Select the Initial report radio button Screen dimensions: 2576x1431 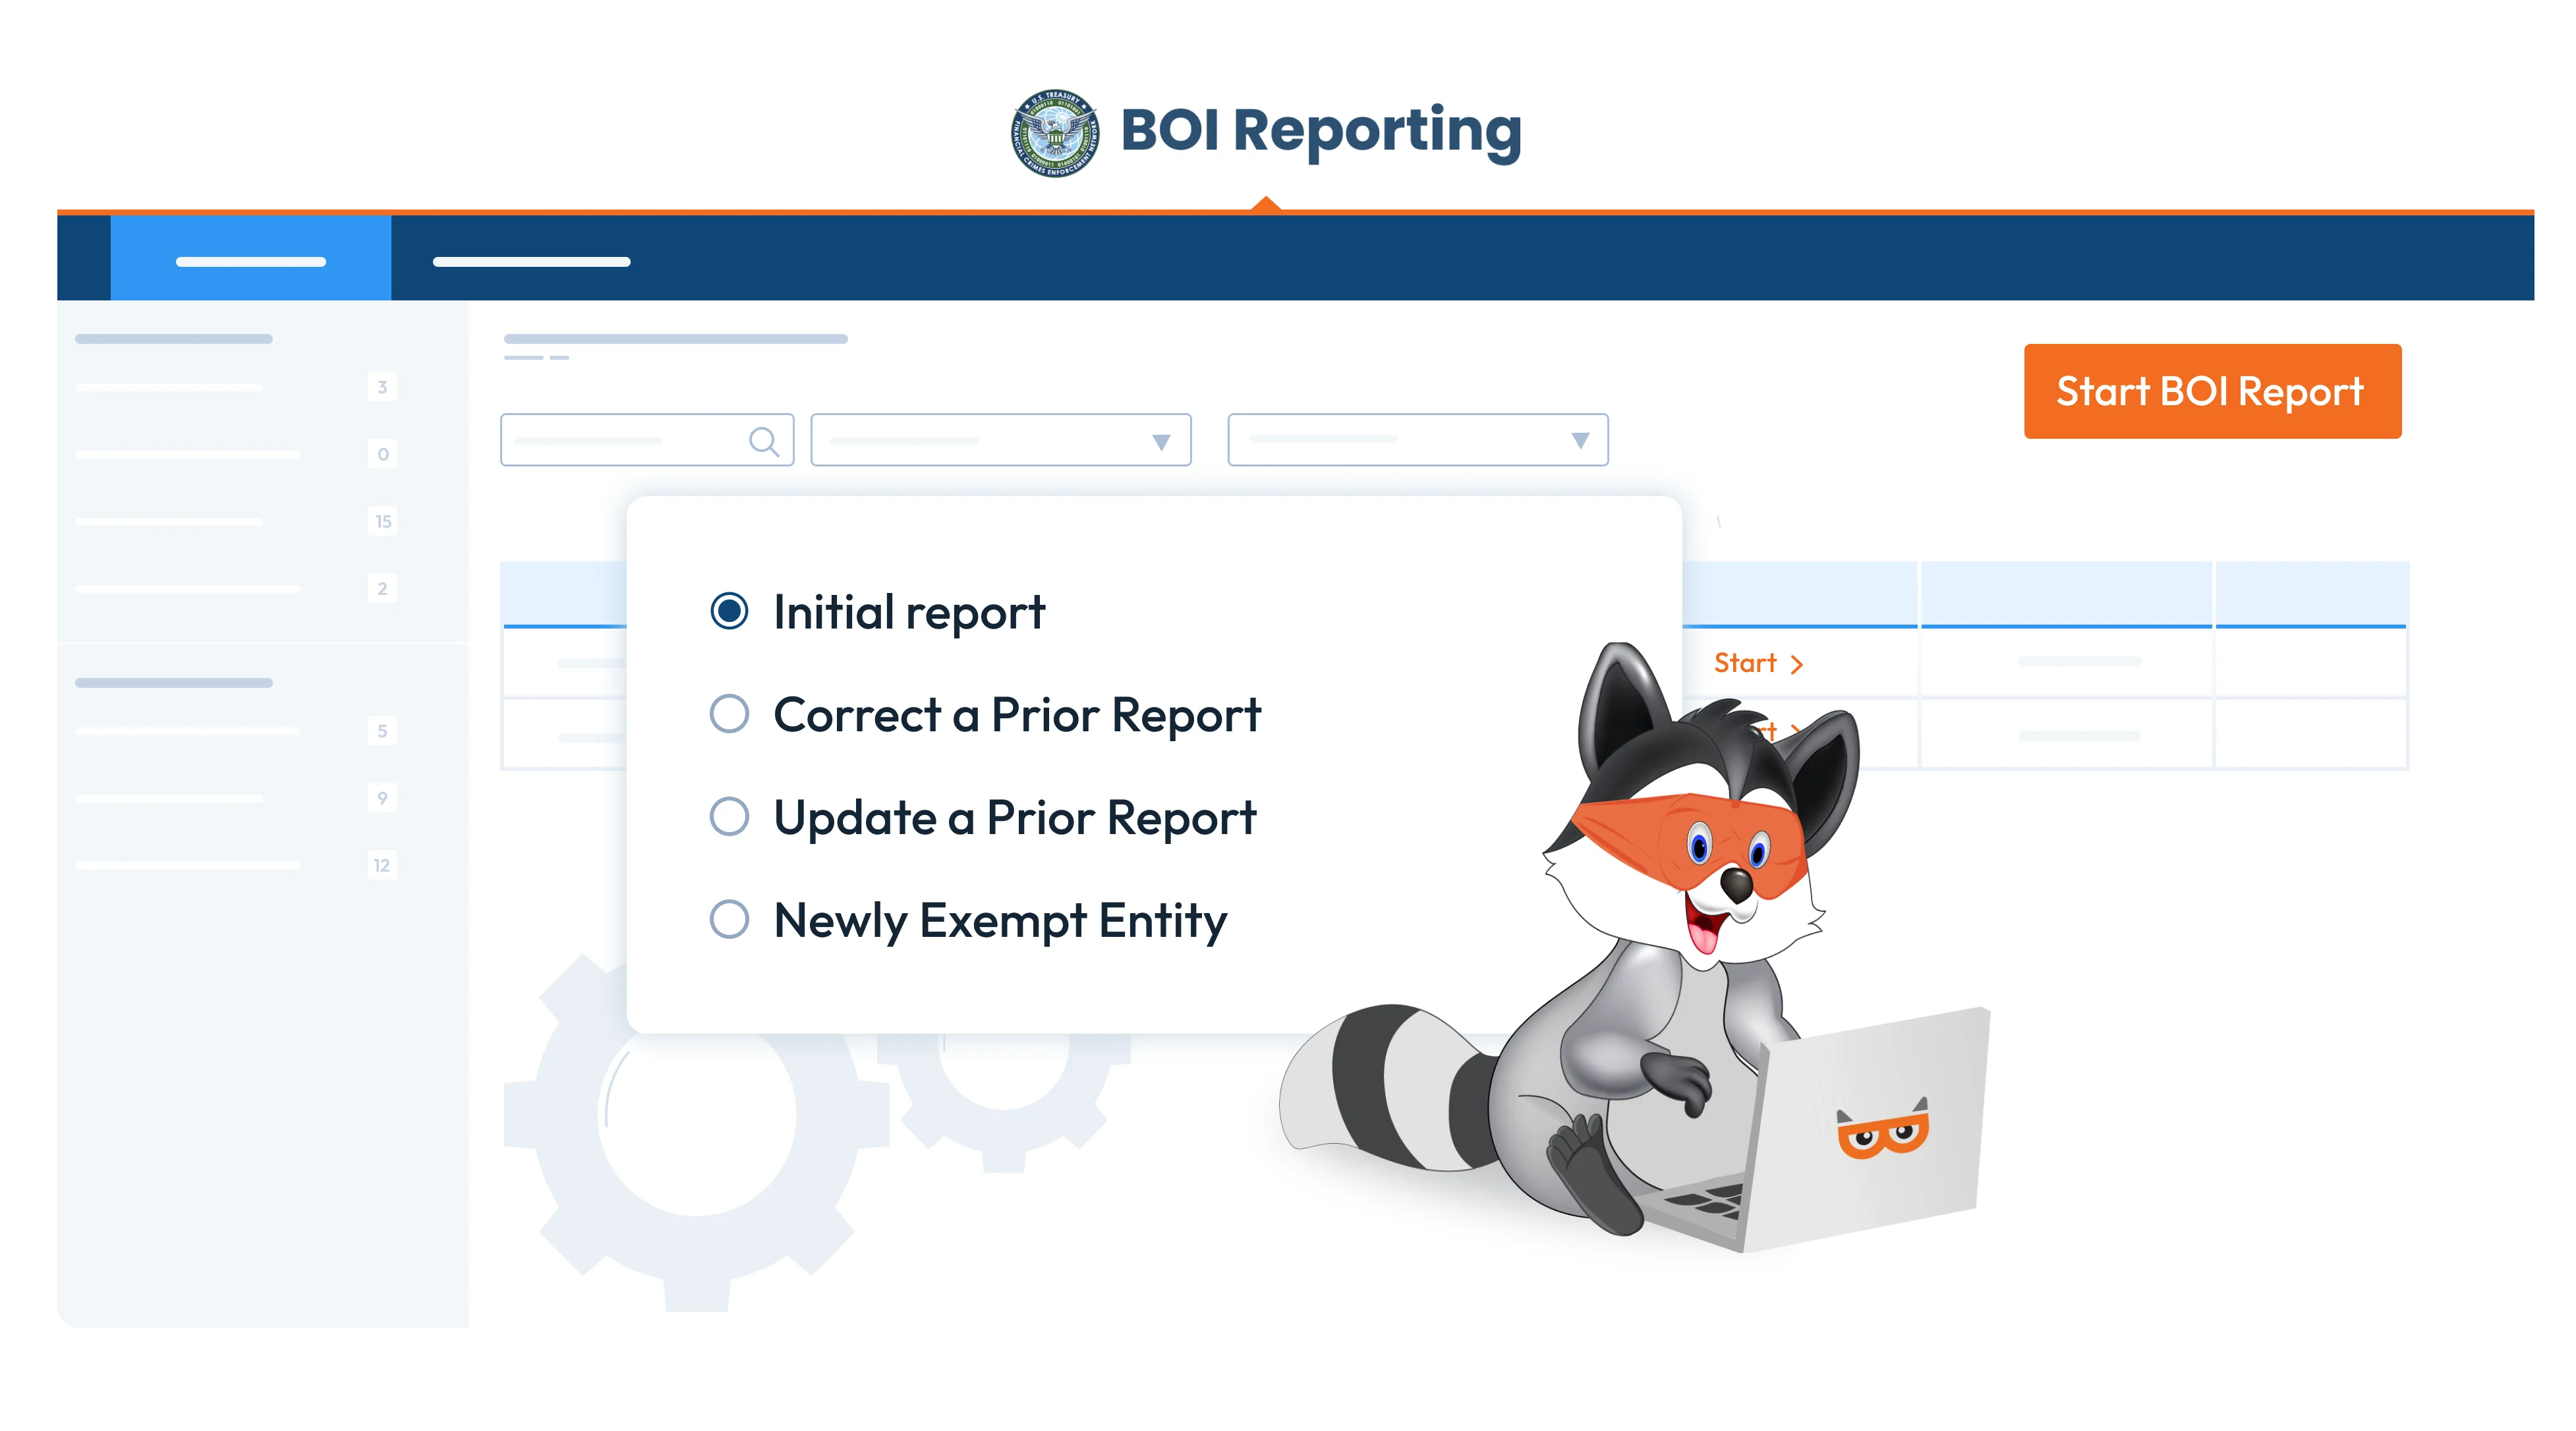pyautogui.click(x=731, y=610)
